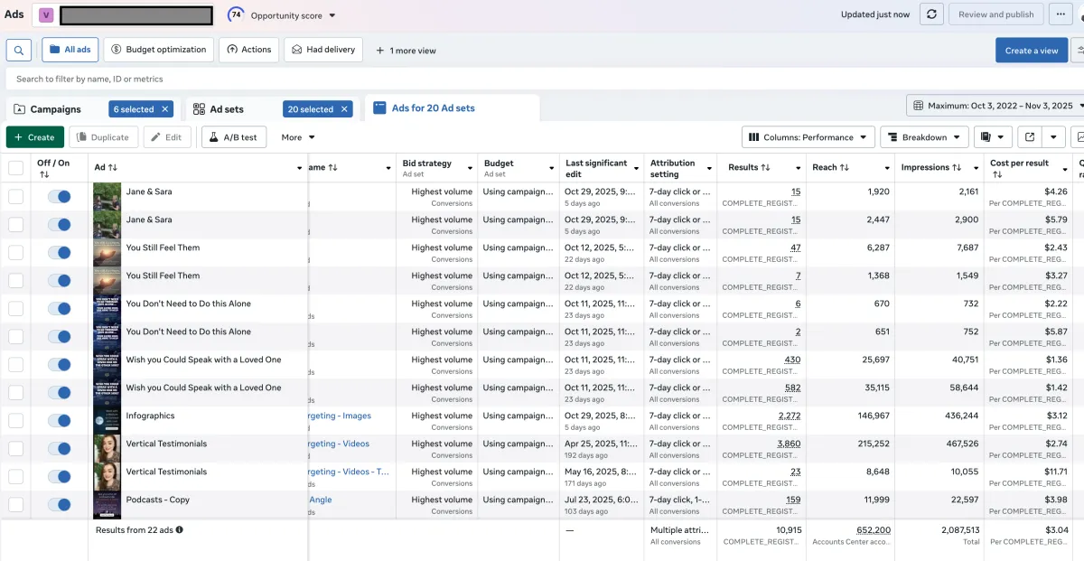This screenshot has height=561, width=1084.
Task: Select the Budget optimization view
Action: (159, 50)
